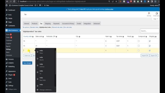Viewport: 165px width, 93px height.
Task: Open the browser extensions puzzle icon
Action: [x=148, y=2]
